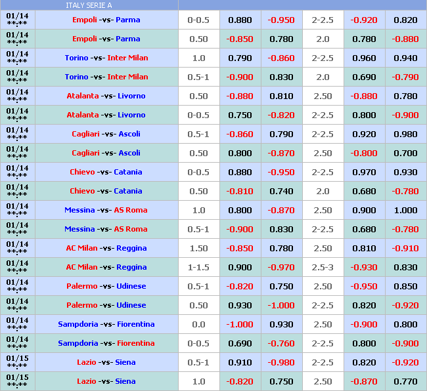Open Empoli vs Parma with 0-0.5 handicap
Image resolution: width=427 pixels, height=391 pixels.
[106, 20]
